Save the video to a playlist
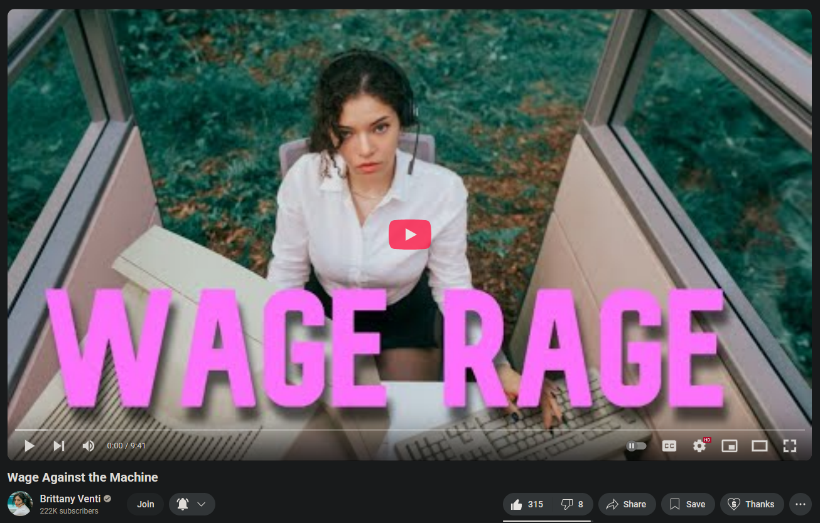 pos(688,504)
